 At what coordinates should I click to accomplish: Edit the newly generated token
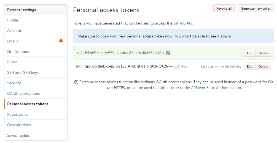(x=250, y=53)
